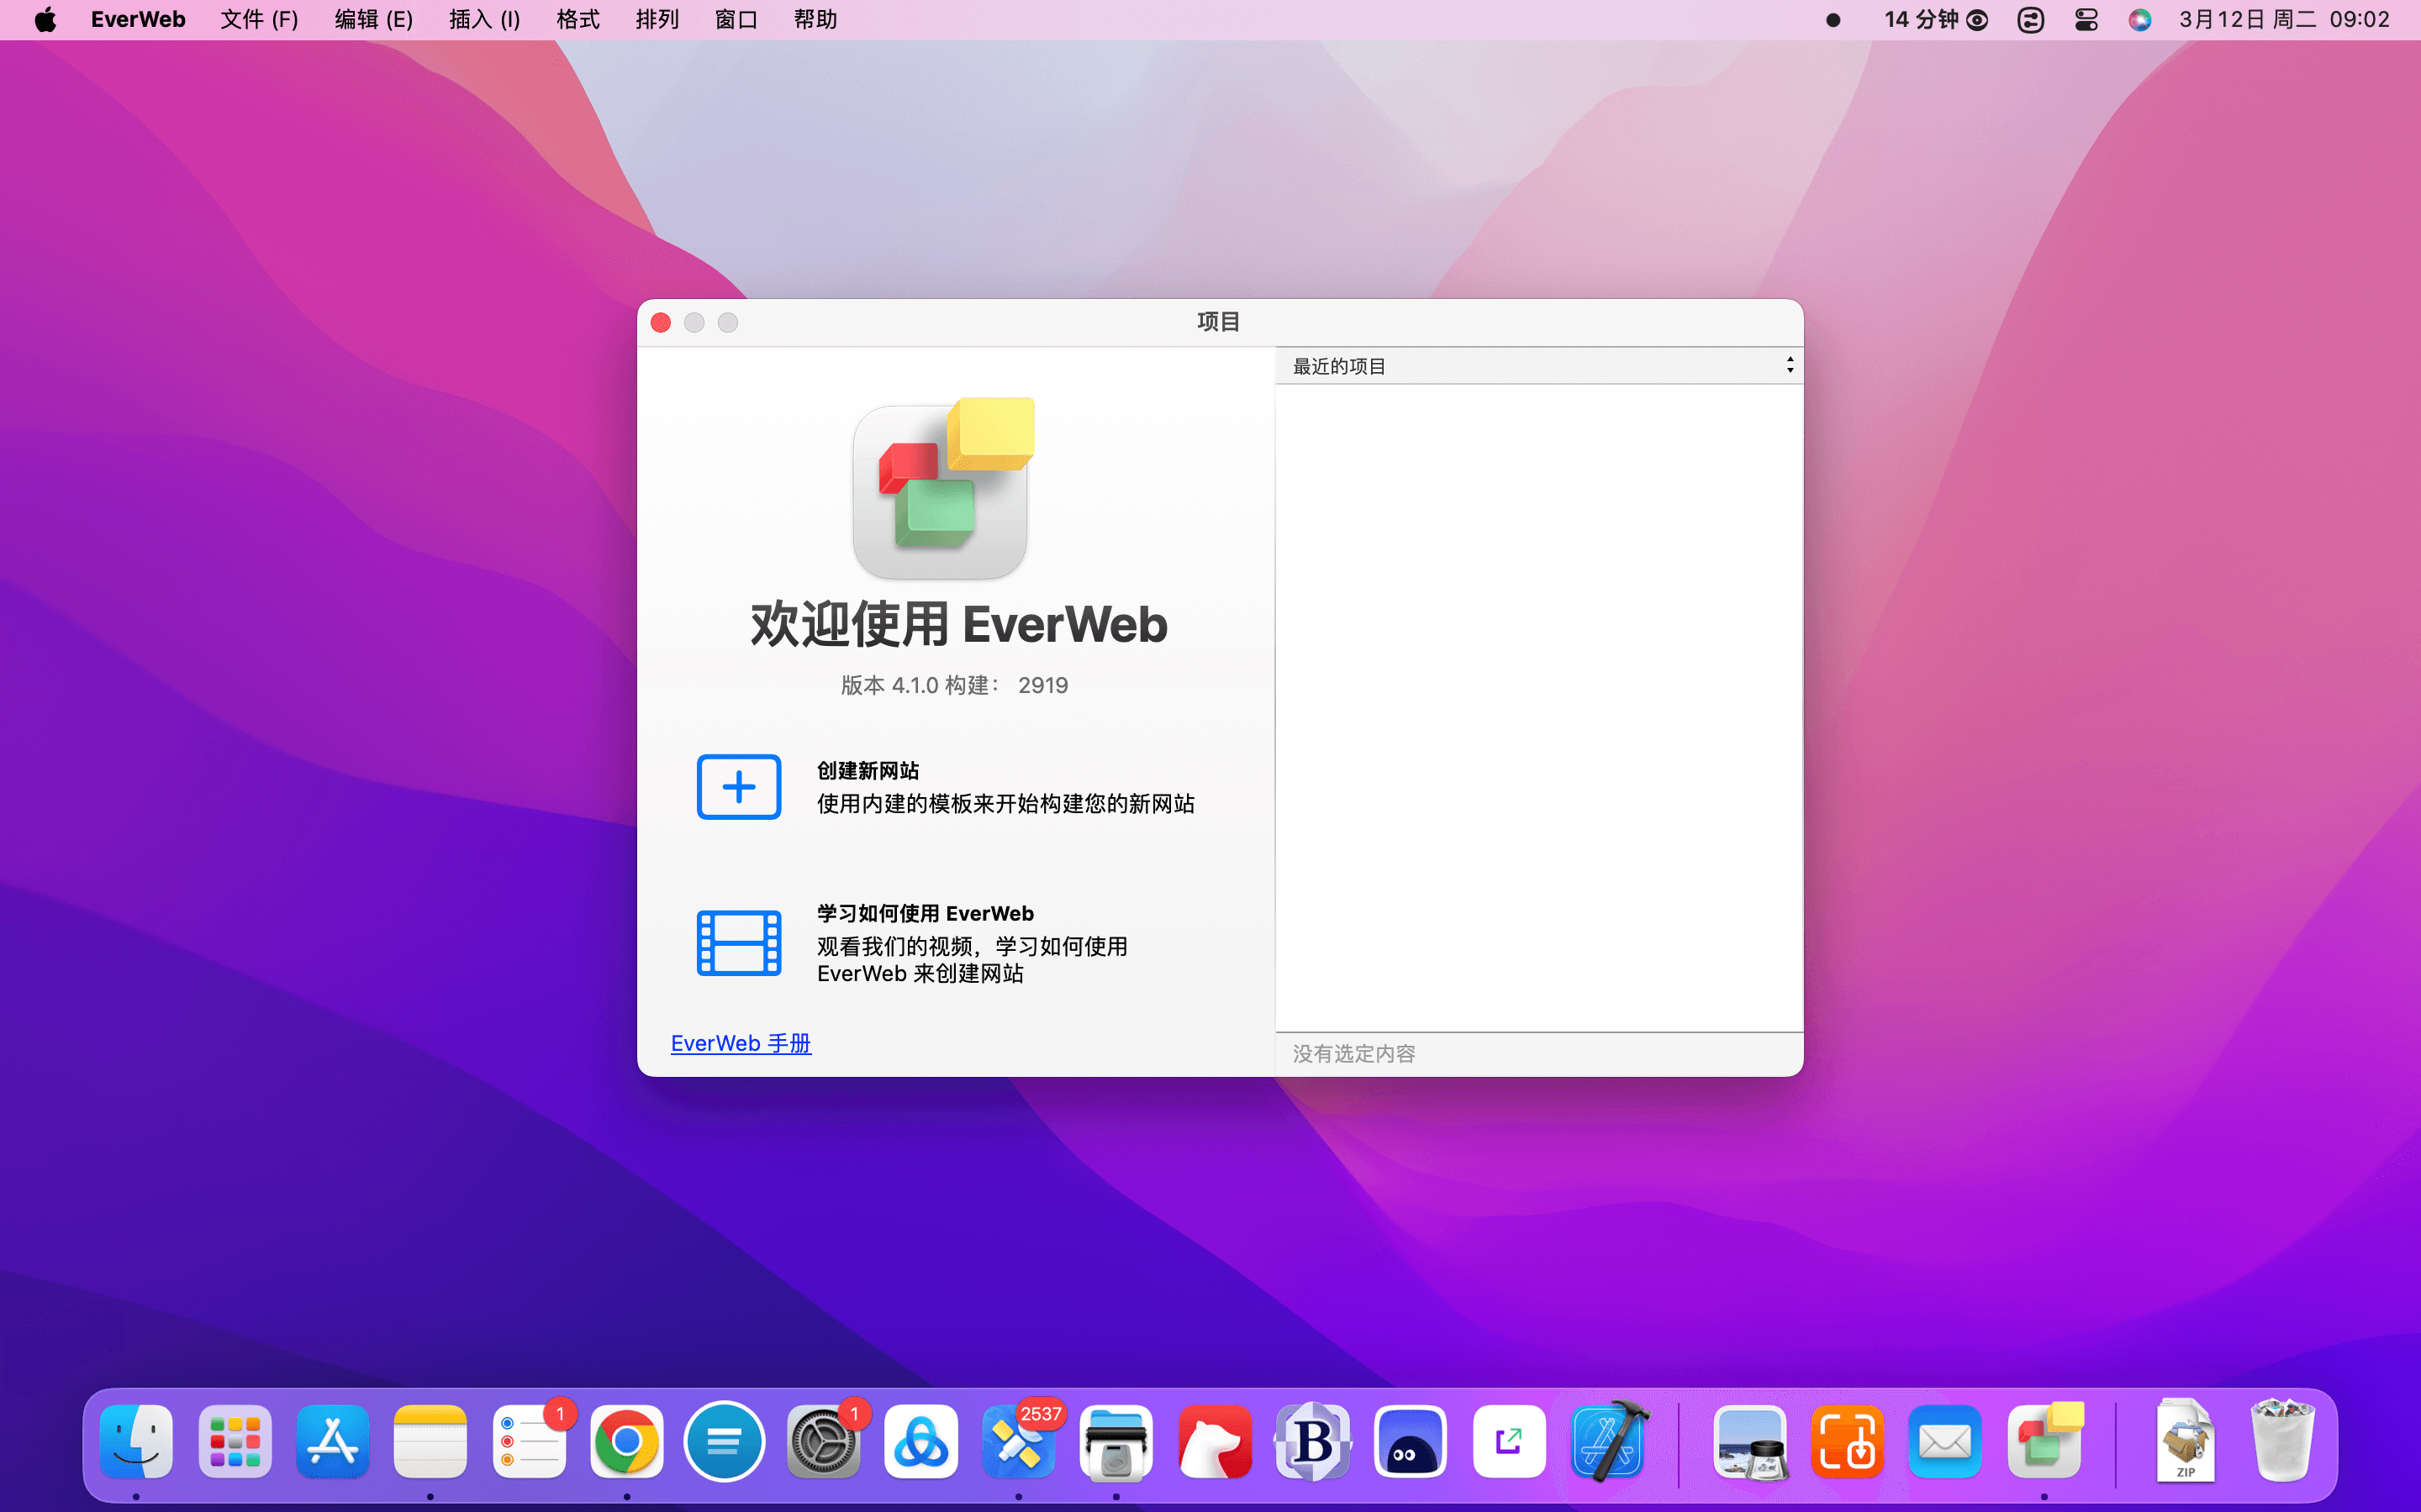Open the 排列 menu
This screenshot has width=2421, height=1512.
[x=657, y=19]
